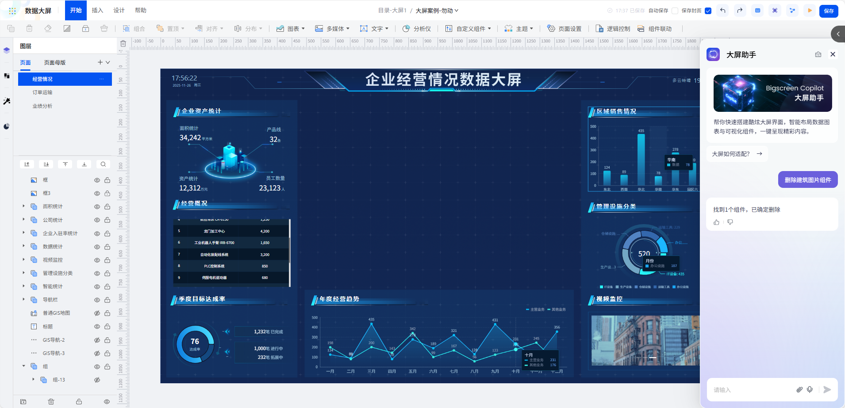This screenshot has height=408, width=845.
Task: Click the orange preview play icon
Action: click(x=810, y=11)
